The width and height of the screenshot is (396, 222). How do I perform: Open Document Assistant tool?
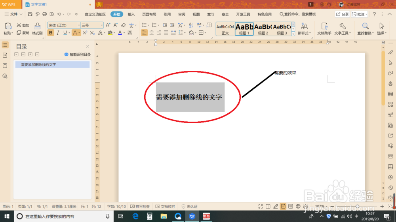[x=324, y=29]
